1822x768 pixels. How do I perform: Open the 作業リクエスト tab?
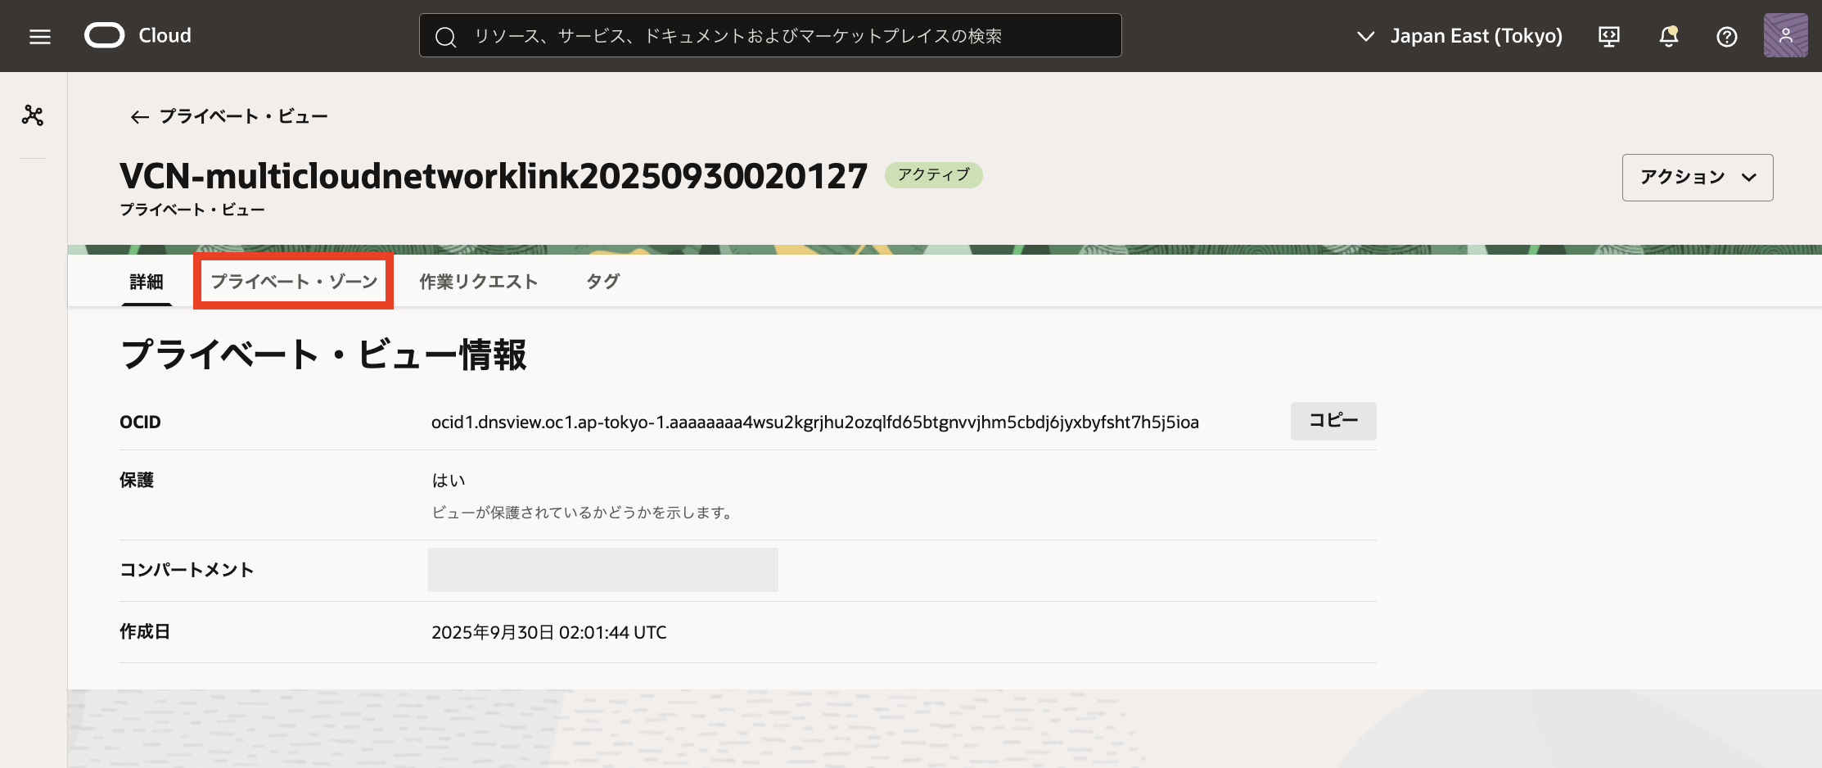(x=477, y=281)
